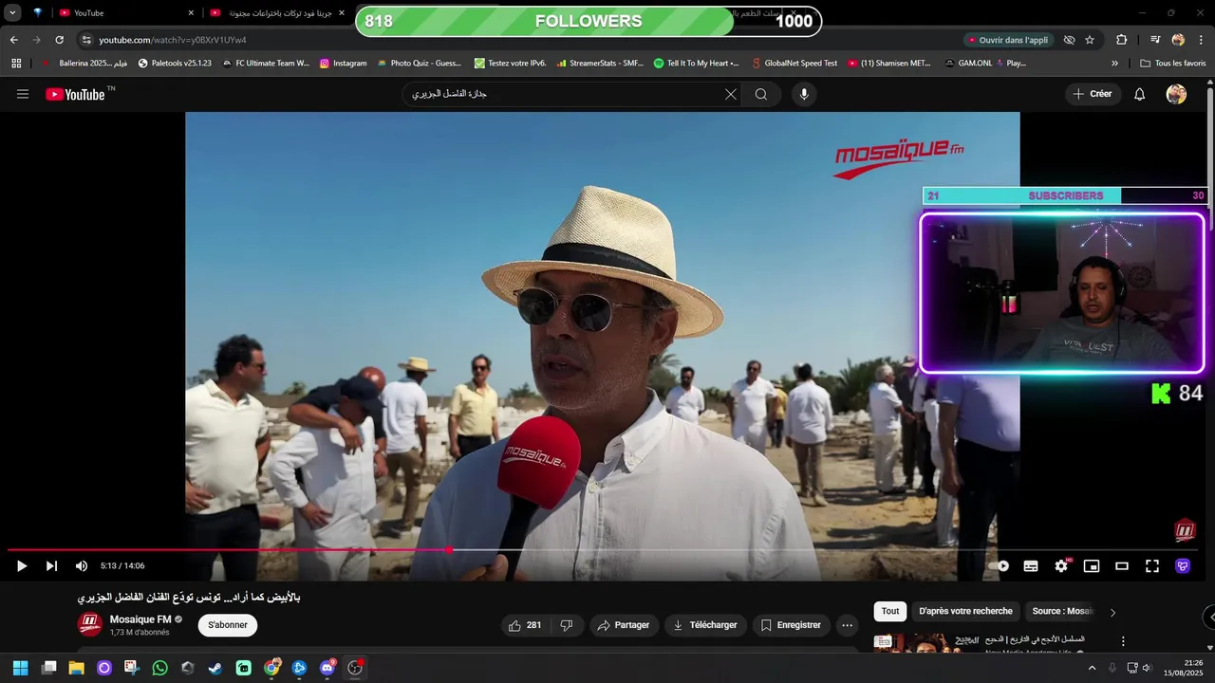Dislike the video

click(567, 625)
